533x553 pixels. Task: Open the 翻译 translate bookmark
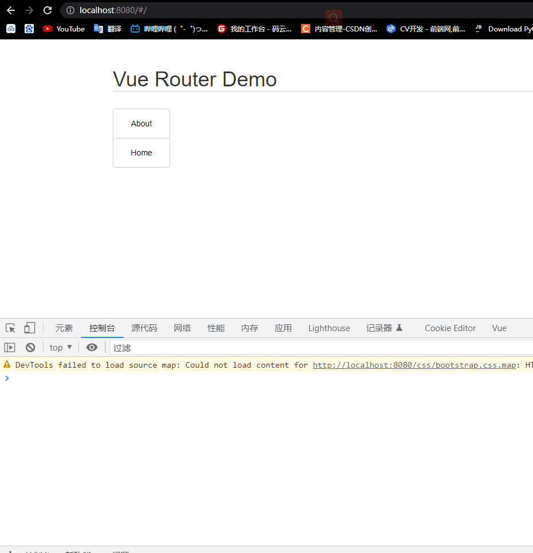[108, 29]
